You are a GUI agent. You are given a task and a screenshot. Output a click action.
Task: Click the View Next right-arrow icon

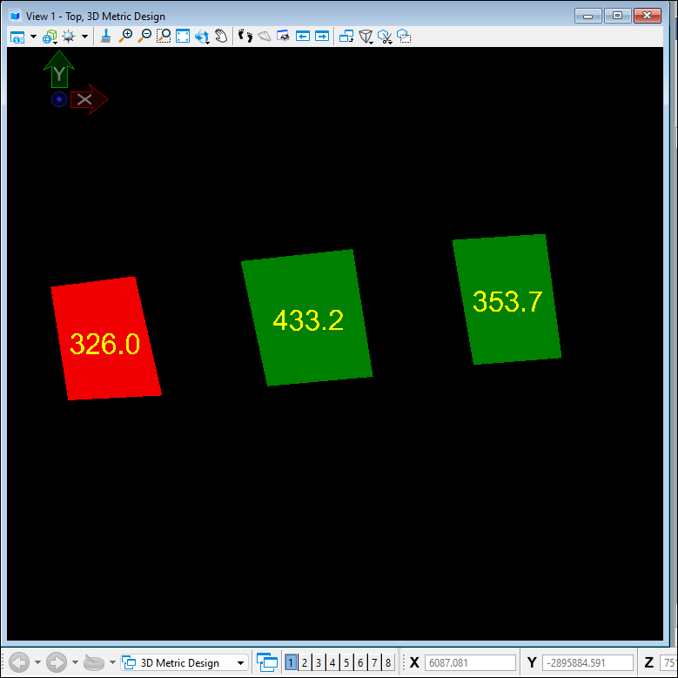point(322,36)
